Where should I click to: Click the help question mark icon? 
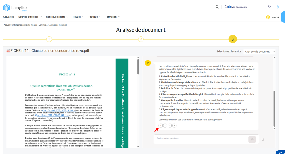pyautogui.click(x=277, y=7)
